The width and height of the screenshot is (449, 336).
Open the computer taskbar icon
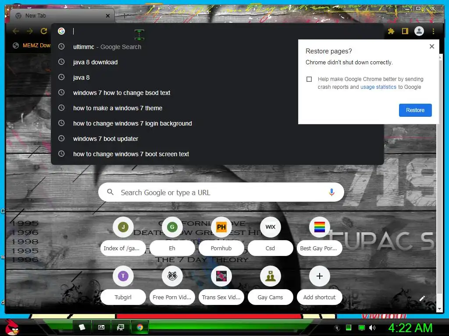tap(121, 327)
